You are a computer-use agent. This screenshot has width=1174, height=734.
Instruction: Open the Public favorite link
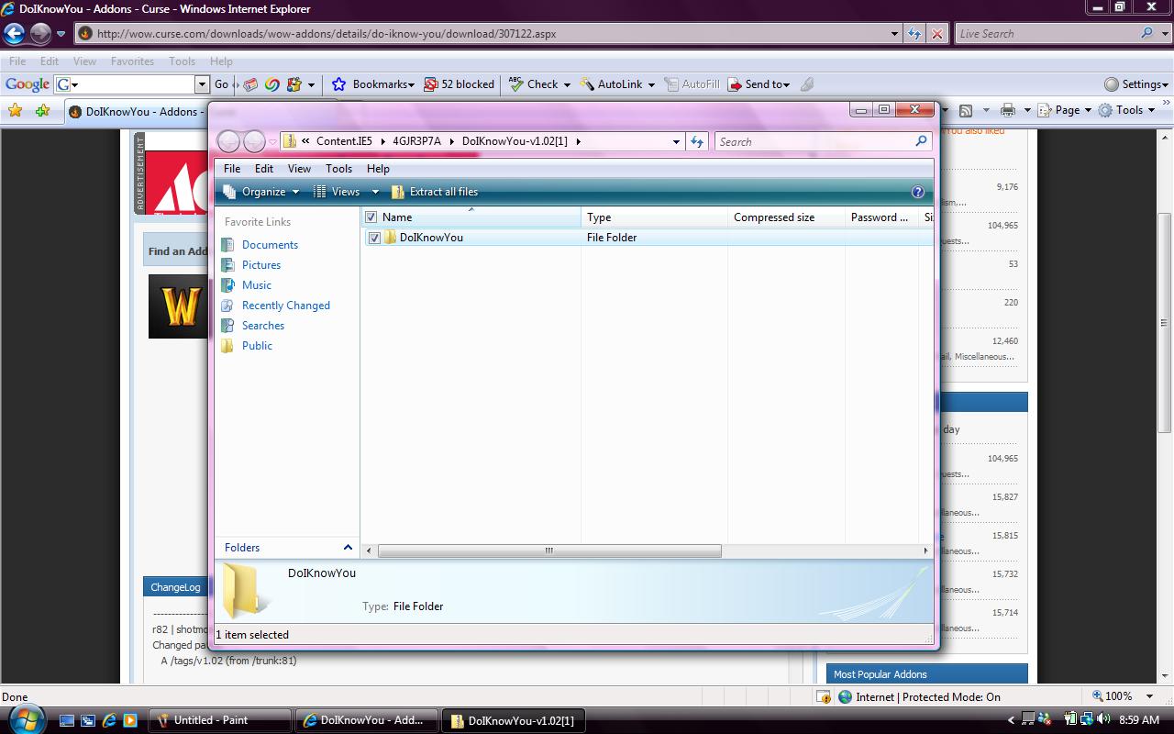[257, 346]
